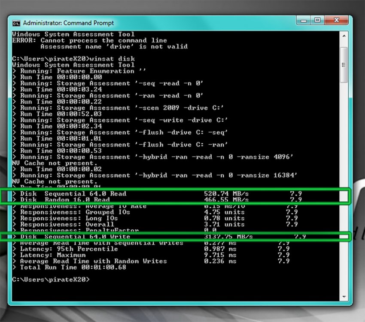Image resolution: width=365 pixels, height=322 pixels.
Task: Click the '0.78 units' value
Action: [x=225, y=218]
